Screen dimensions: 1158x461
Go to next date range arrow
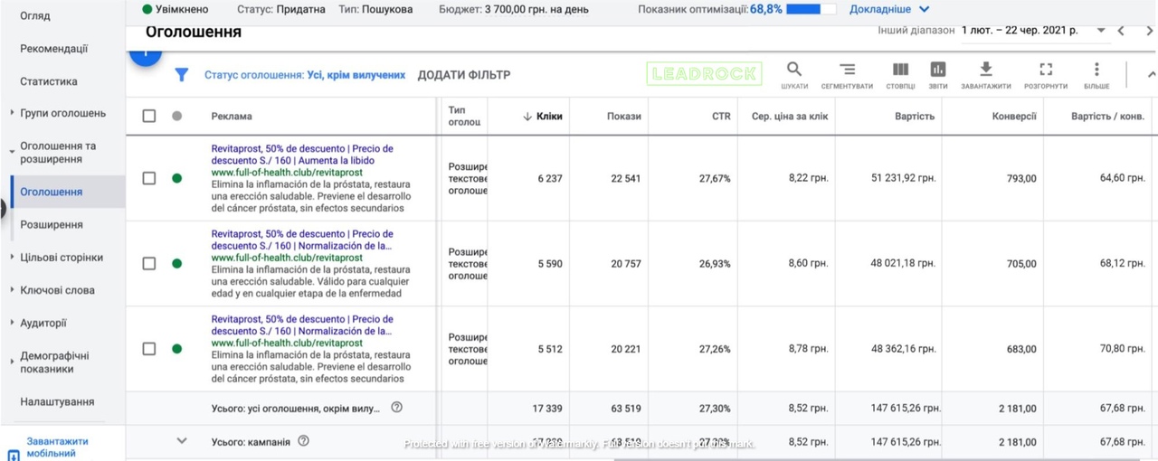point(1148,31)
